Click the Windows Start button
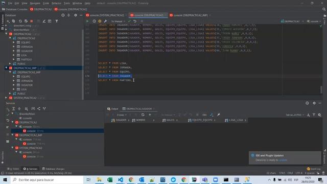Image resolution: width=327 pixels, height=184 pixels. 5,179
